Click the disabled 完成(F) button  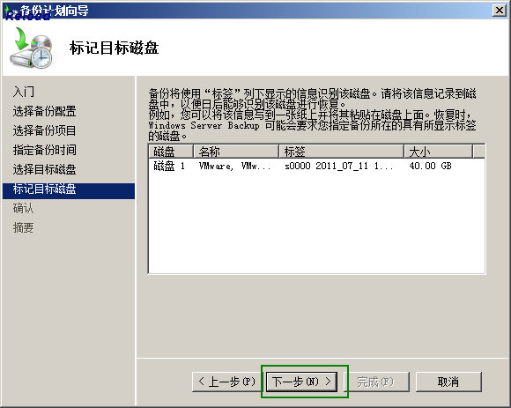(x=376, y=382)
